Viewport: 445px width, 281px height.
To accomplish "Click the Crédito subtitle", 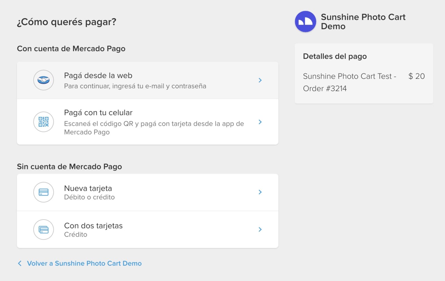I will (76, 235).
